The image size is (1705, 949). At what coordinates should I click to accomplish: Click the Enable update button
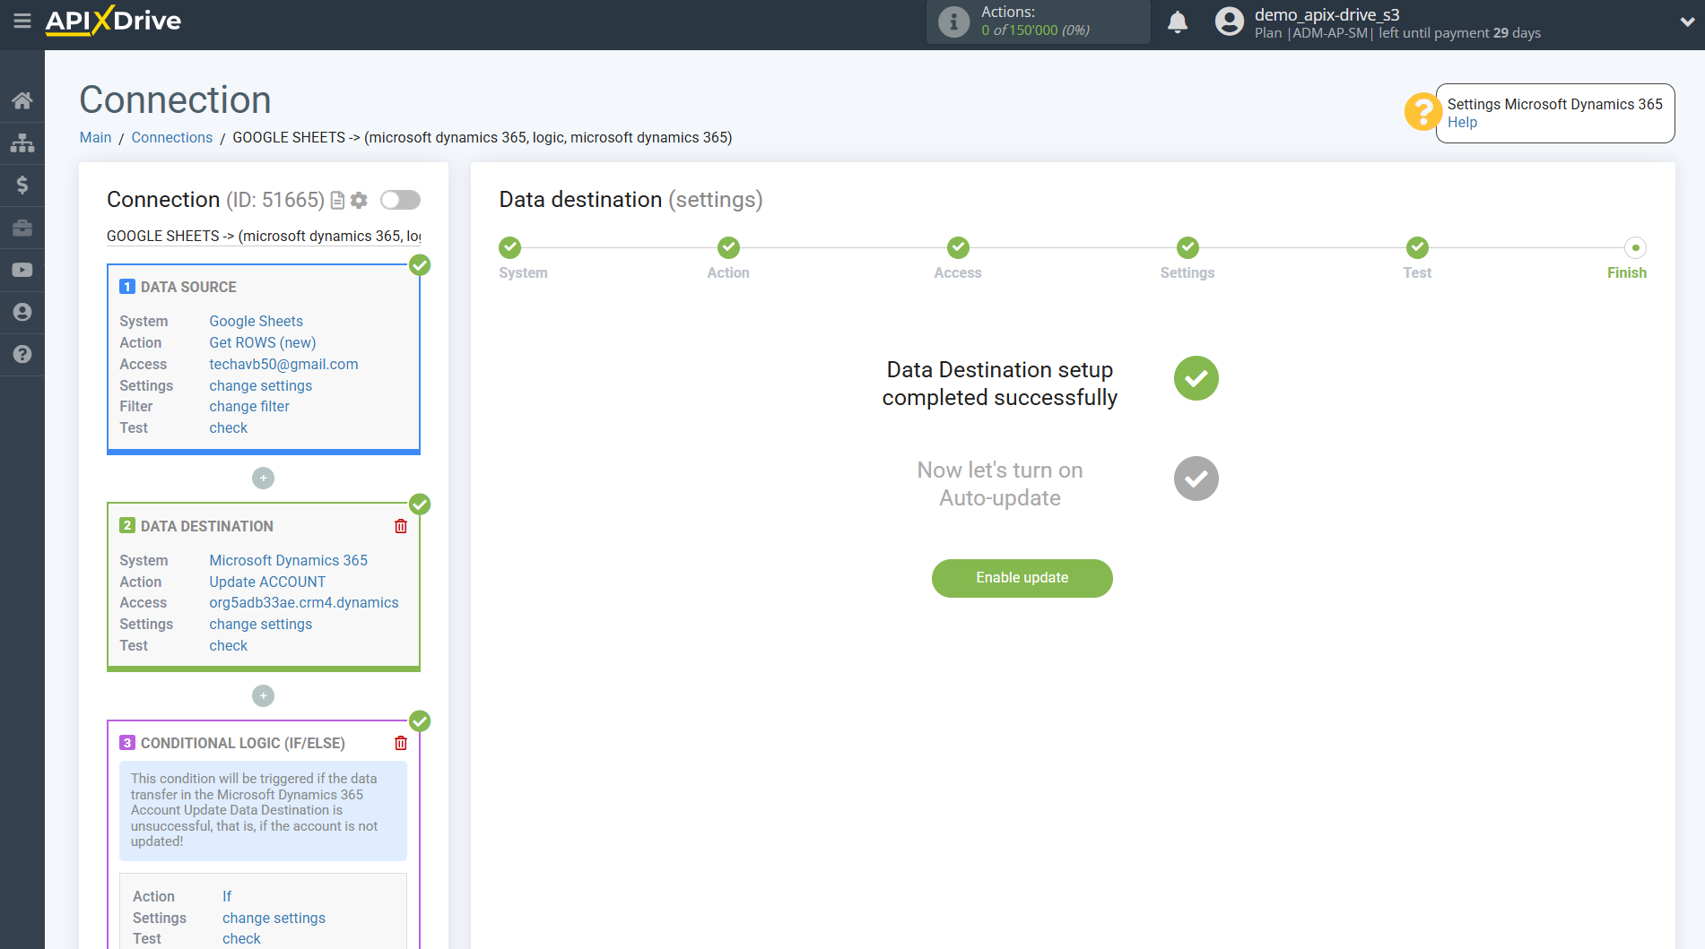pyautogui.click(x=1022, y=578)
